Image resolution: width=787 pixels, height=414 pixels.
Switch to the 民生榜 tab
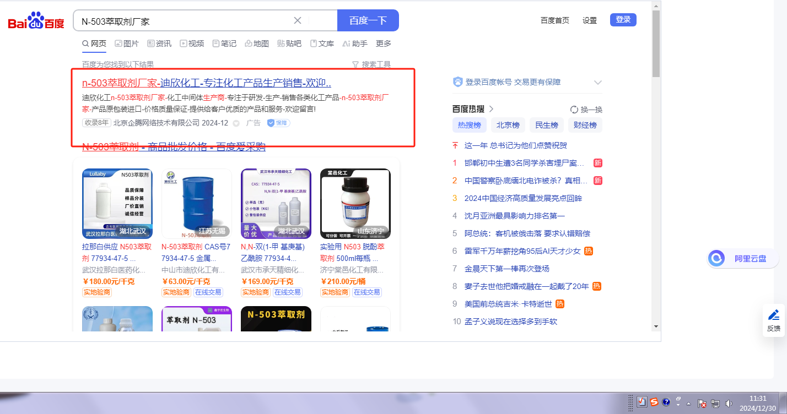point(547,125)
